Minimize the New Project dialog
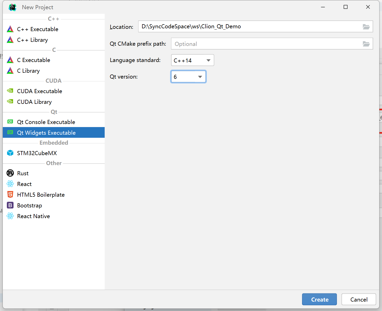The height and width of the screenshot is (311, 382). coord(323,7)
